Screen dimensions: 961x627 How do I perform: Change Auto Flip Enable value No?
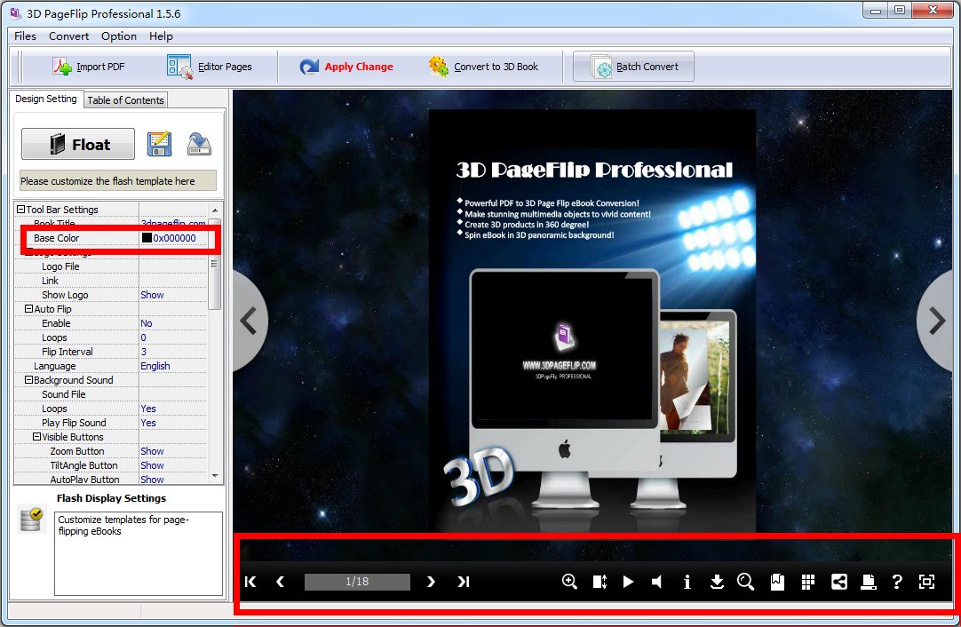click(147, 323)
